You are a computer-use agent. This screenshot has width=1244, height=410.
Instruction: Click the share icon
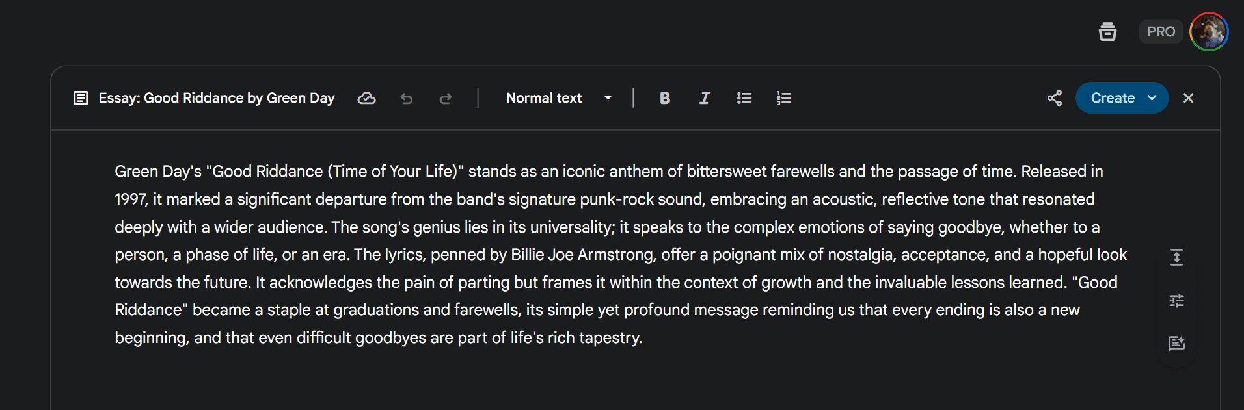pos(1055,98)
